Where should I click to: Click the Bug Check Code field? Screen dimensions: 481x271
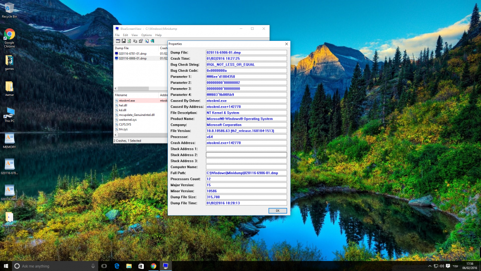click(x=246, y=70)
